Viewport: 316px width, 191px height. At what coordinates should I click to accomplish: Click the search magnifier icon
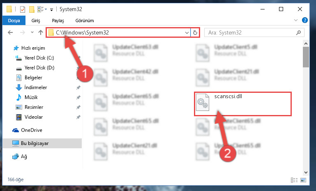[x=298, y=32]
